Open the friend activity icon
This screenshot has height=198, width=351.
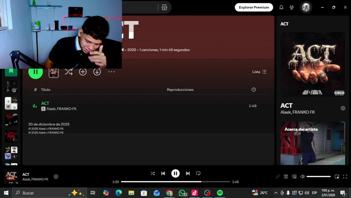tap(292, 7)
